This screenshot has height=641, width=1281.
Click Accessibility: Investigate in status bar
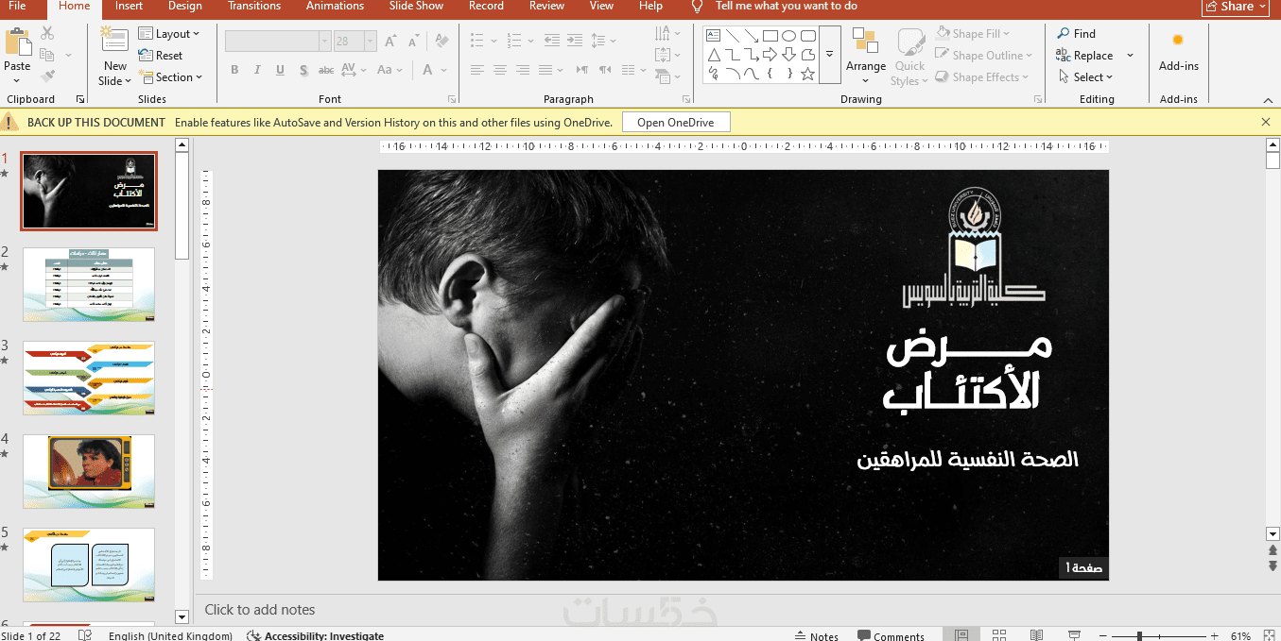[x=316, y=636]
